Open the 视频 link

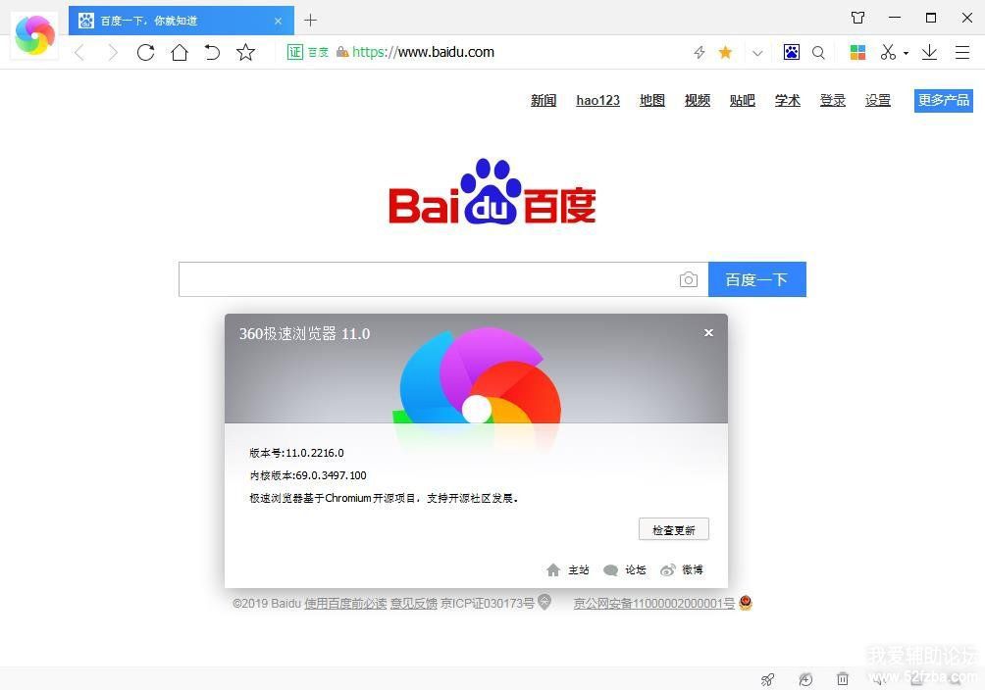(x=698, y=100)
